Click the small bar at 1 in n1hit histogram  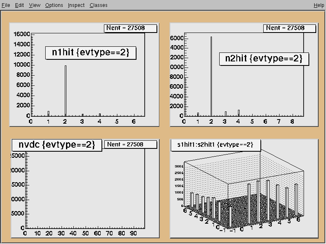48,113
